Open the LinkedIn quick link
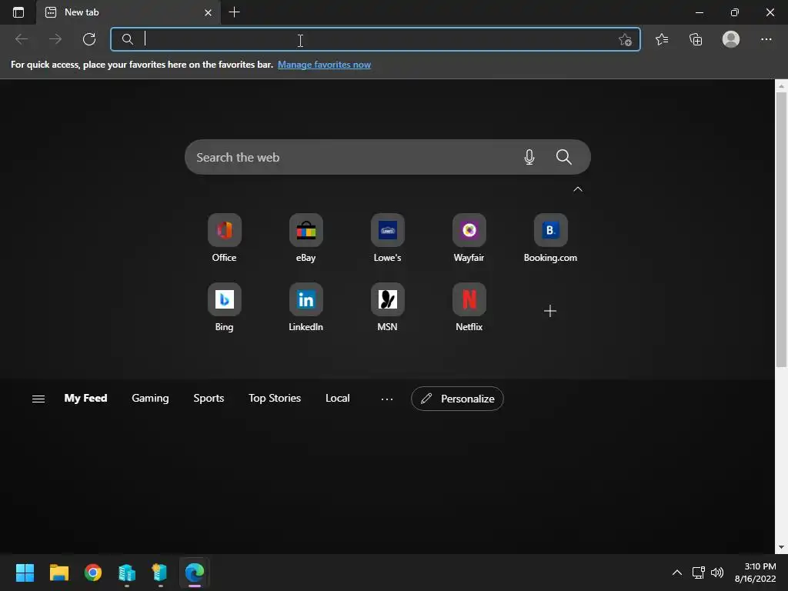Screen dimensions: 788x591 [x=306, y=307]
